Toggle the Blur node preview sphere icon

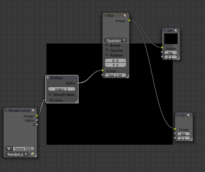point(125,15)
